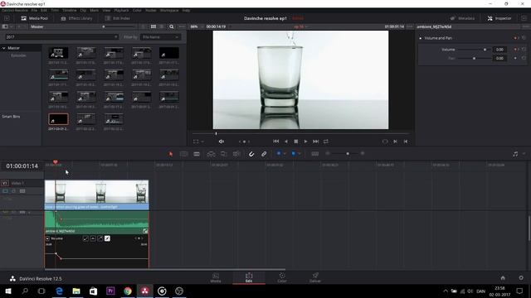Viewport: 531px width, 298px height.
Task: Click the mark out point icon
Action: (406, 142)
